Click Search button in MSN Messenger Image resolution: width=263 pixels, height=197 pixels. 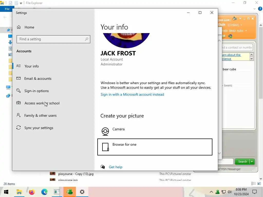(x=242, y=162)
